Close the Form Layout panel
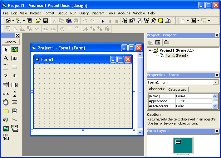221x158 pixels. pos(217,131)
